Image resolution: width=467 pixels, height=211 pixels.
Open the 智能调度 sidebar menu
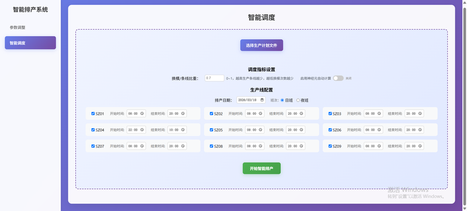coord(30,43)
